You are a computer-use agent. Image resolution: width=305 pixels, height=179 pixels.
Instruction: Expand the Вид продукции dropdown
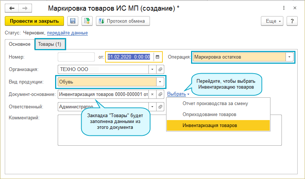pos(160,82)
